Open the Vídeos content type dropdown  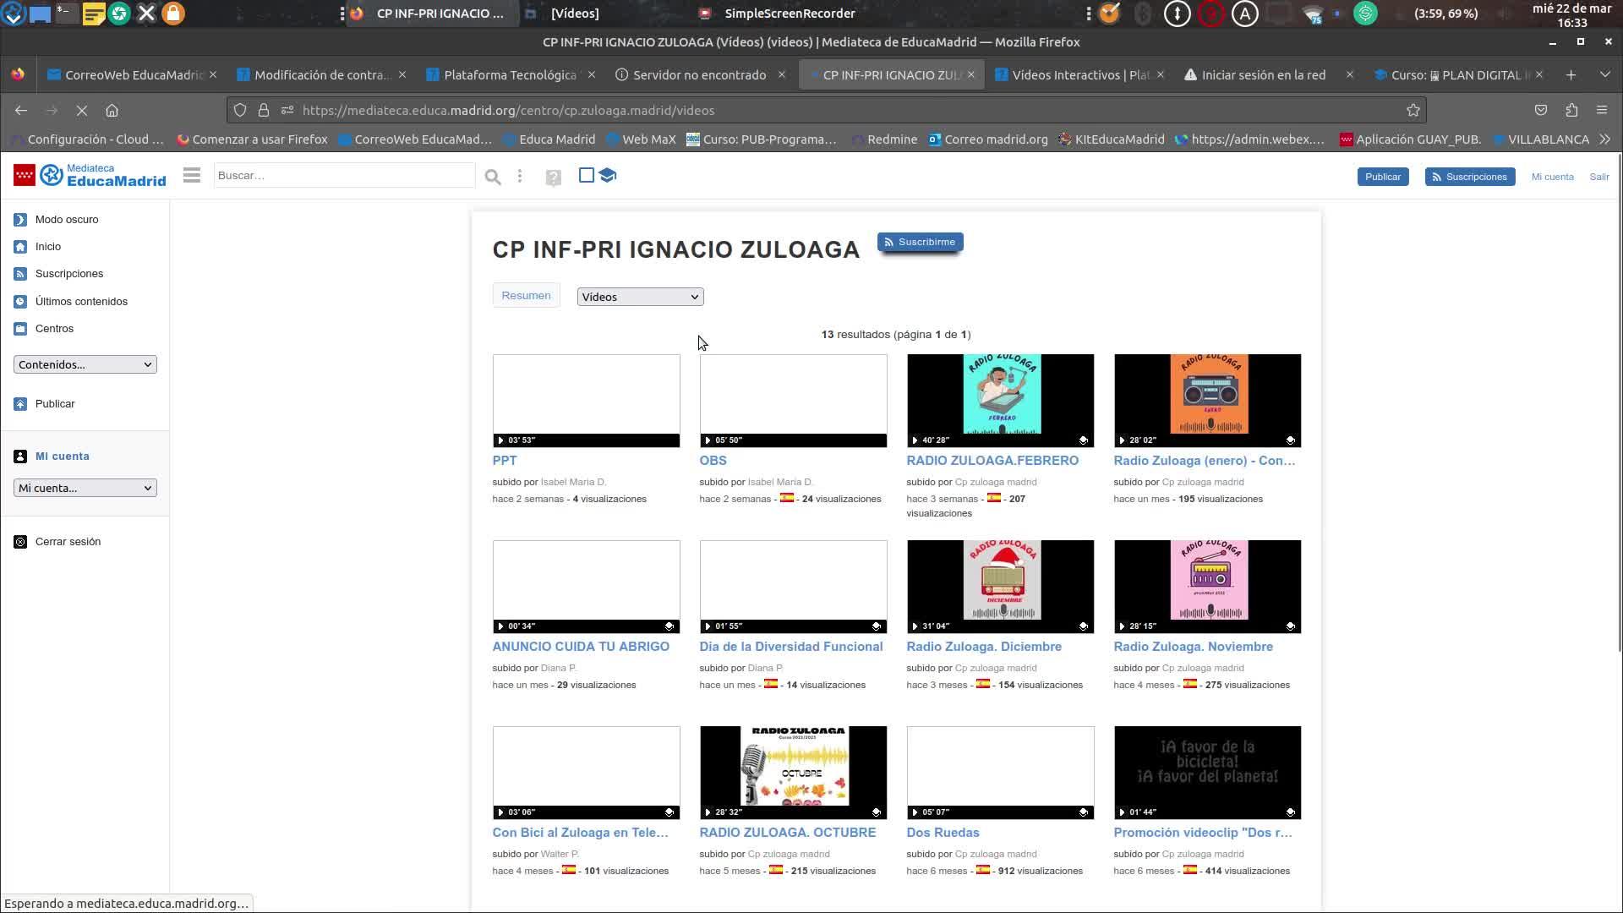tap(640, 297)
